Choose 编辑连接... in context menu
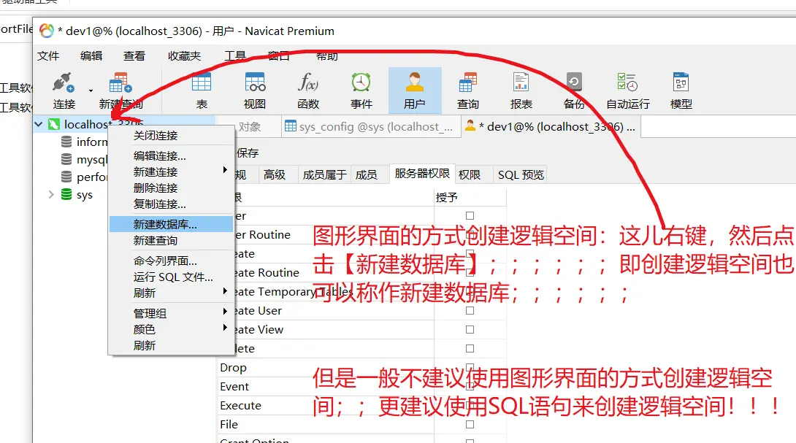 point(171,155)
